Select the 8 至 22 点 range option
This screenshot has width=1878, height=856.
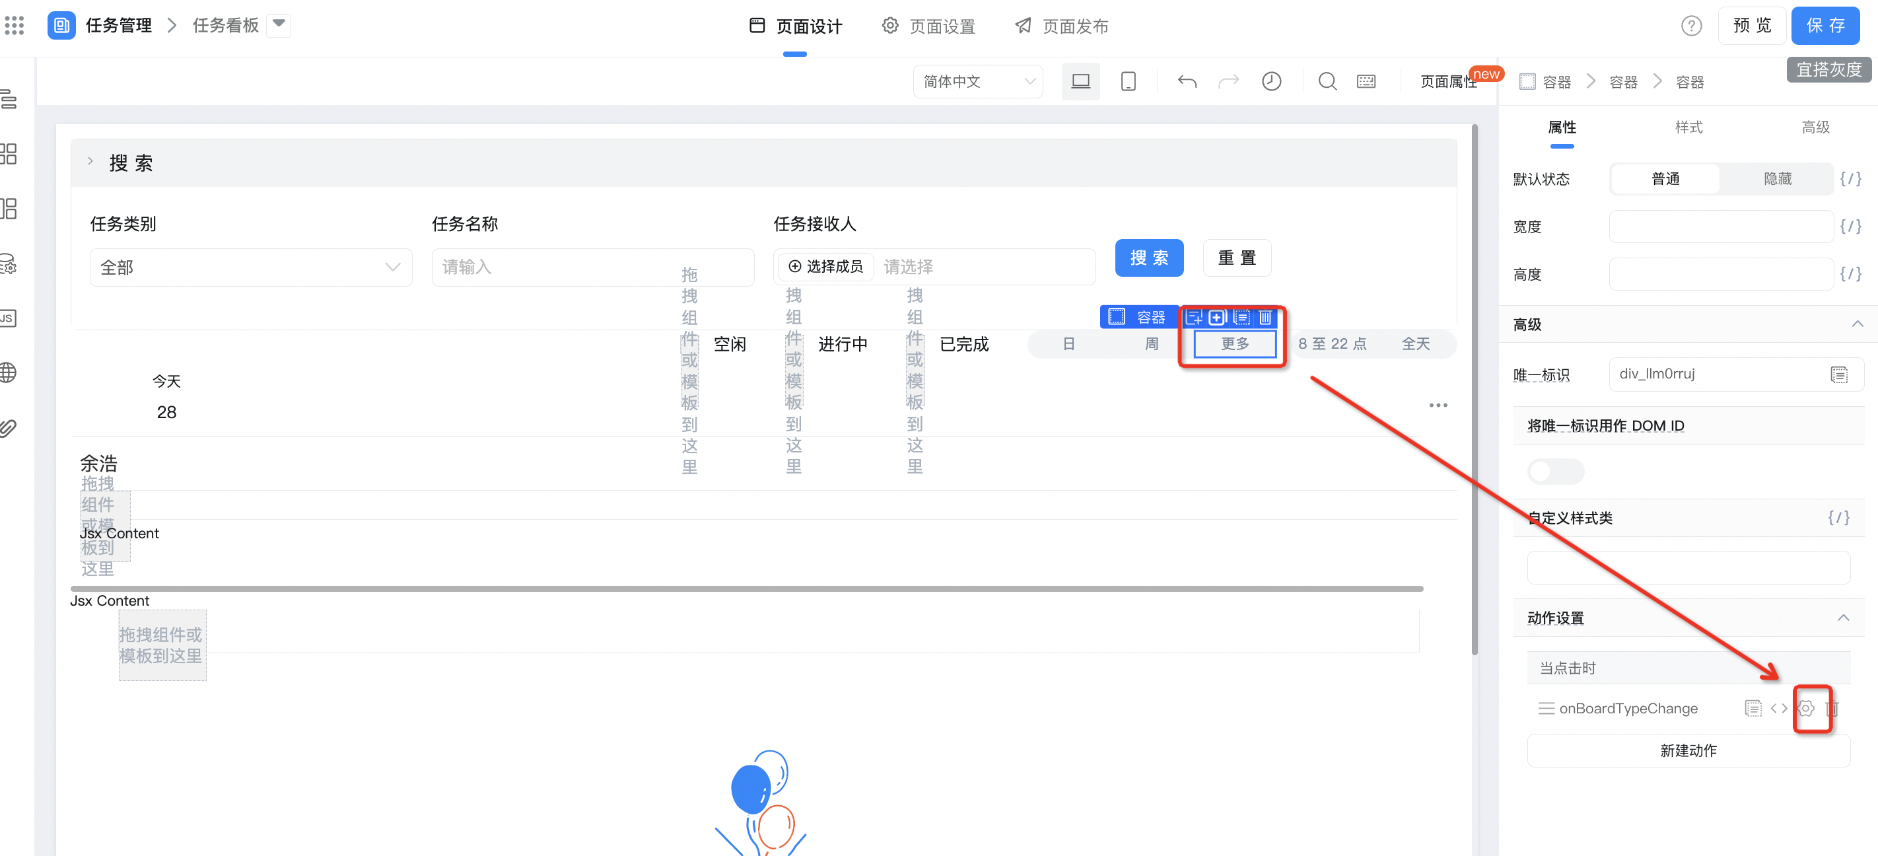(1332, 344)
